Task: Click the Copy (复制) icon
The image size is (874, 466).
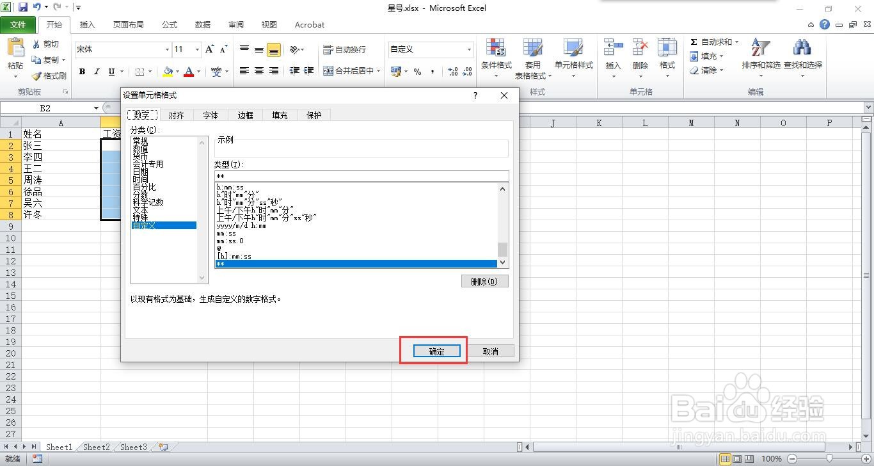Action: [36, 60]
